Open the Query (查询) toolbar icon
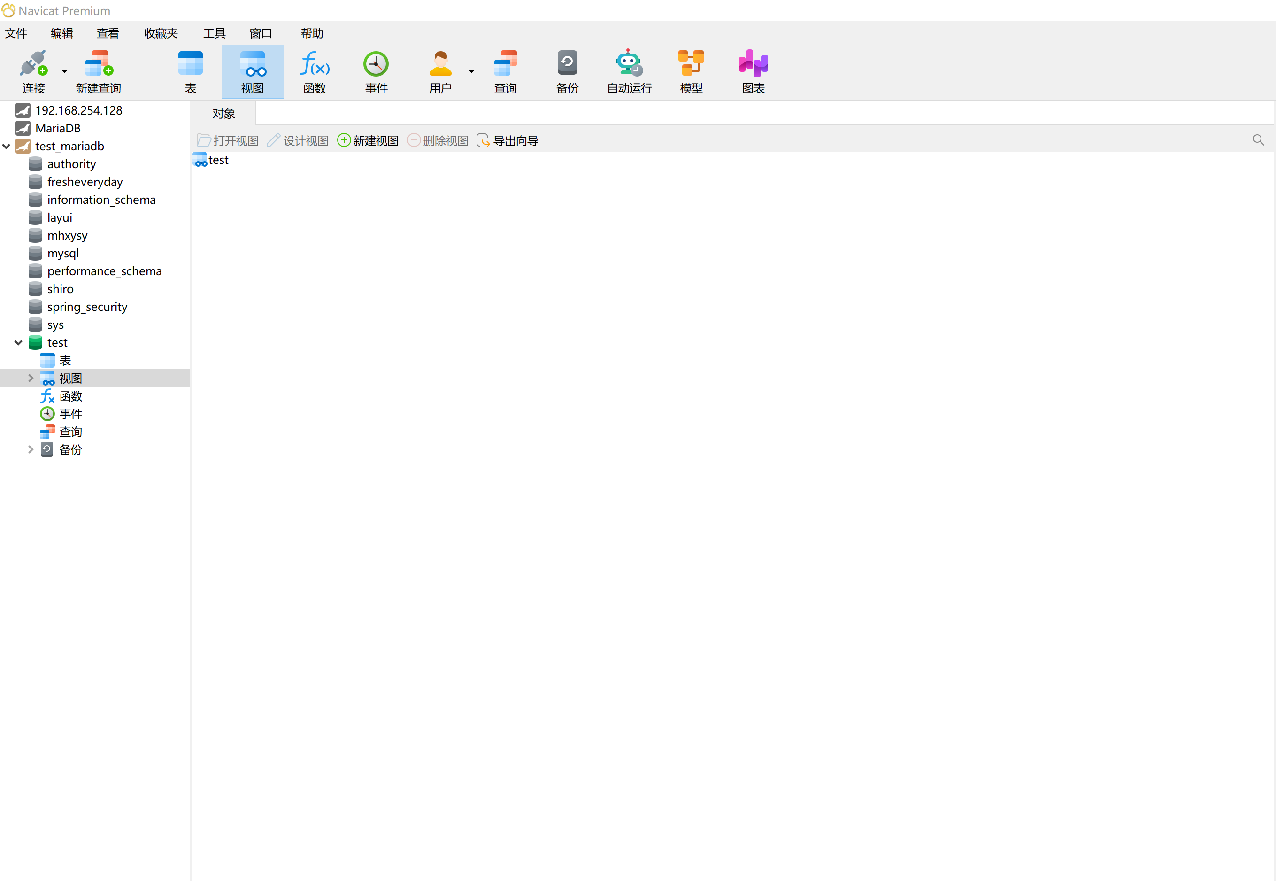The height and width of the screenshot is (881, 1276). [x=505, y=63]
